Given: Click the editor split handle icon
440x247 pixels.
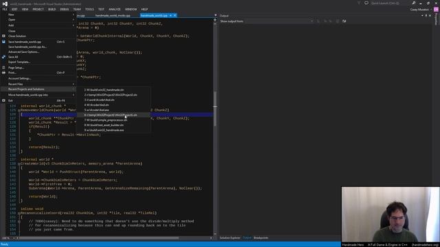Looking at the screenshot, I should point(215,20).
